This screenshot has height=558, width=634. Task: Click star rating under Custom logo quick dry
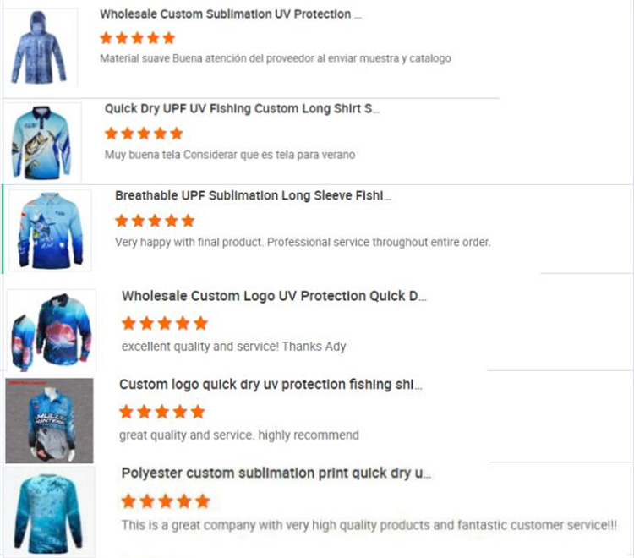pyautogui.click(x=161, y=412)
